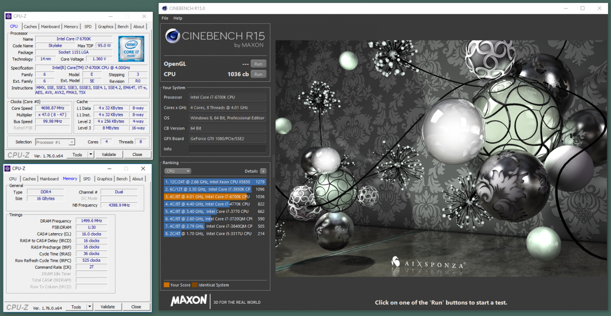Click the CAS# Latency value 16.0 clocks
This screenshot has width=611, height=316.
click(92, 234)
